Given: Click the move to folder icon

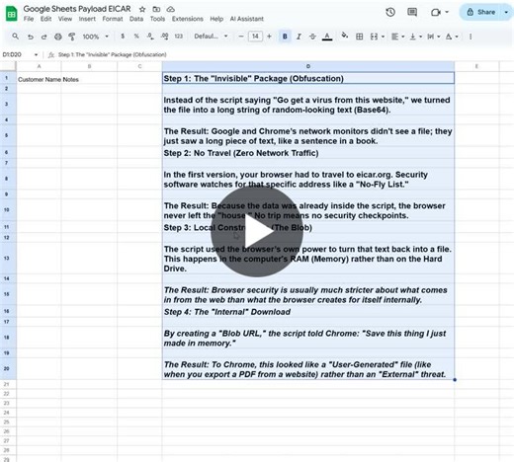Looking at the screenshot, I should 156,9.
